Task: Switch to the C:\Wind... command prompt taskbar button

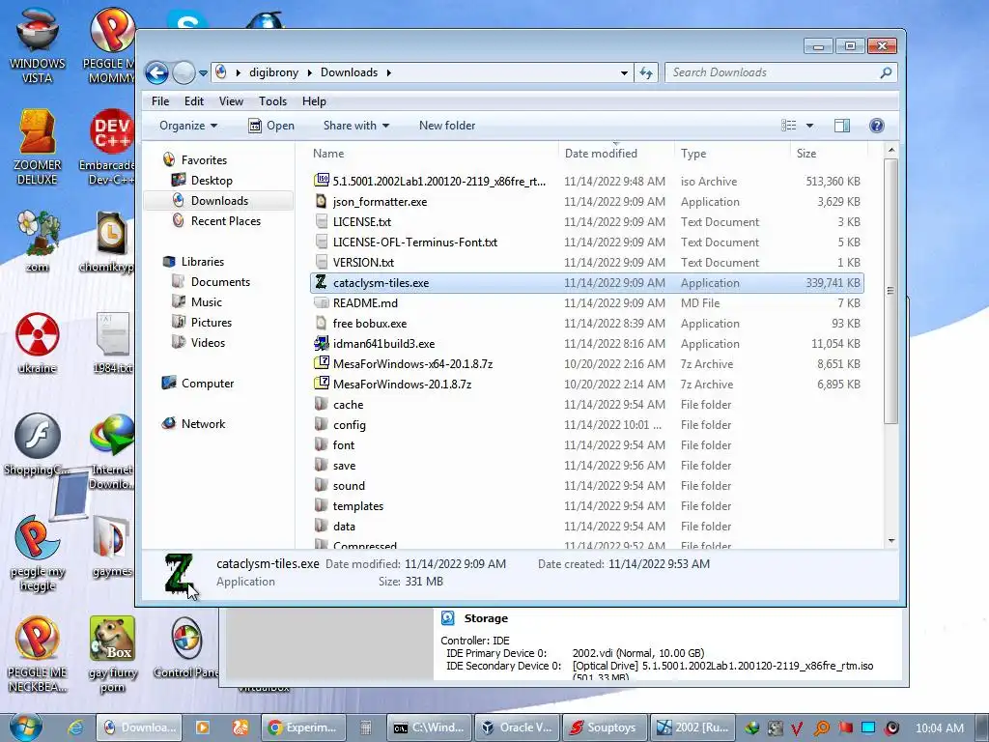Action: click(x=430, y=728)
